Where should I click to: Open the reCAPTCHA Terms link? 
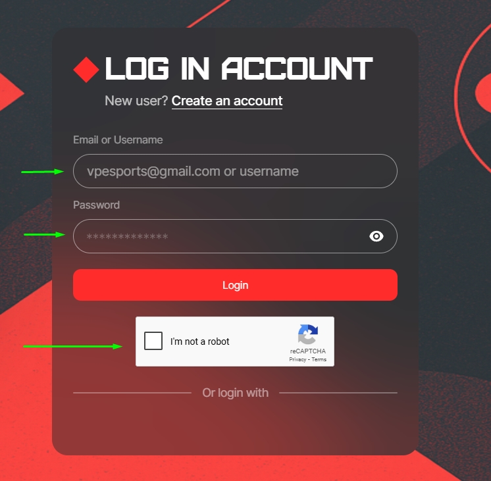point(319,359)
